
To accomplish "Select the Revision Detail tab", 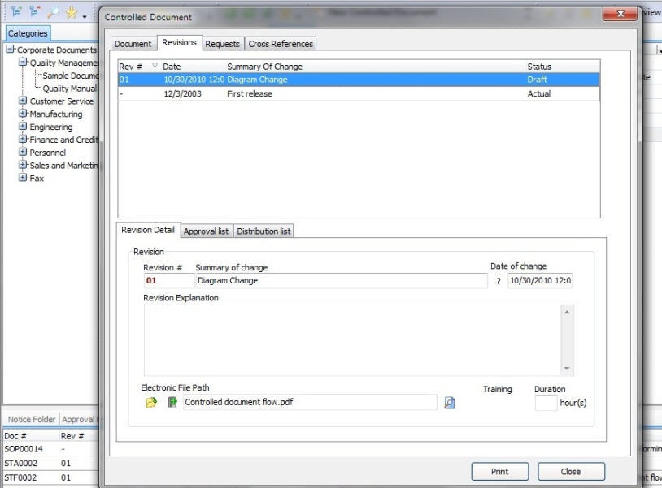I will [148, 230].
